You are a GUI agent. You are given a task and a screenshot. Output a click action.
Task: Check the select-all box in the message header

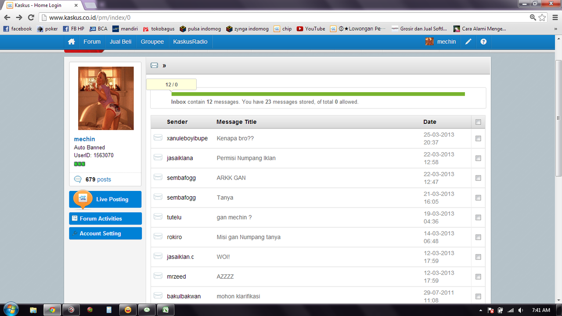tap(478, 122)
